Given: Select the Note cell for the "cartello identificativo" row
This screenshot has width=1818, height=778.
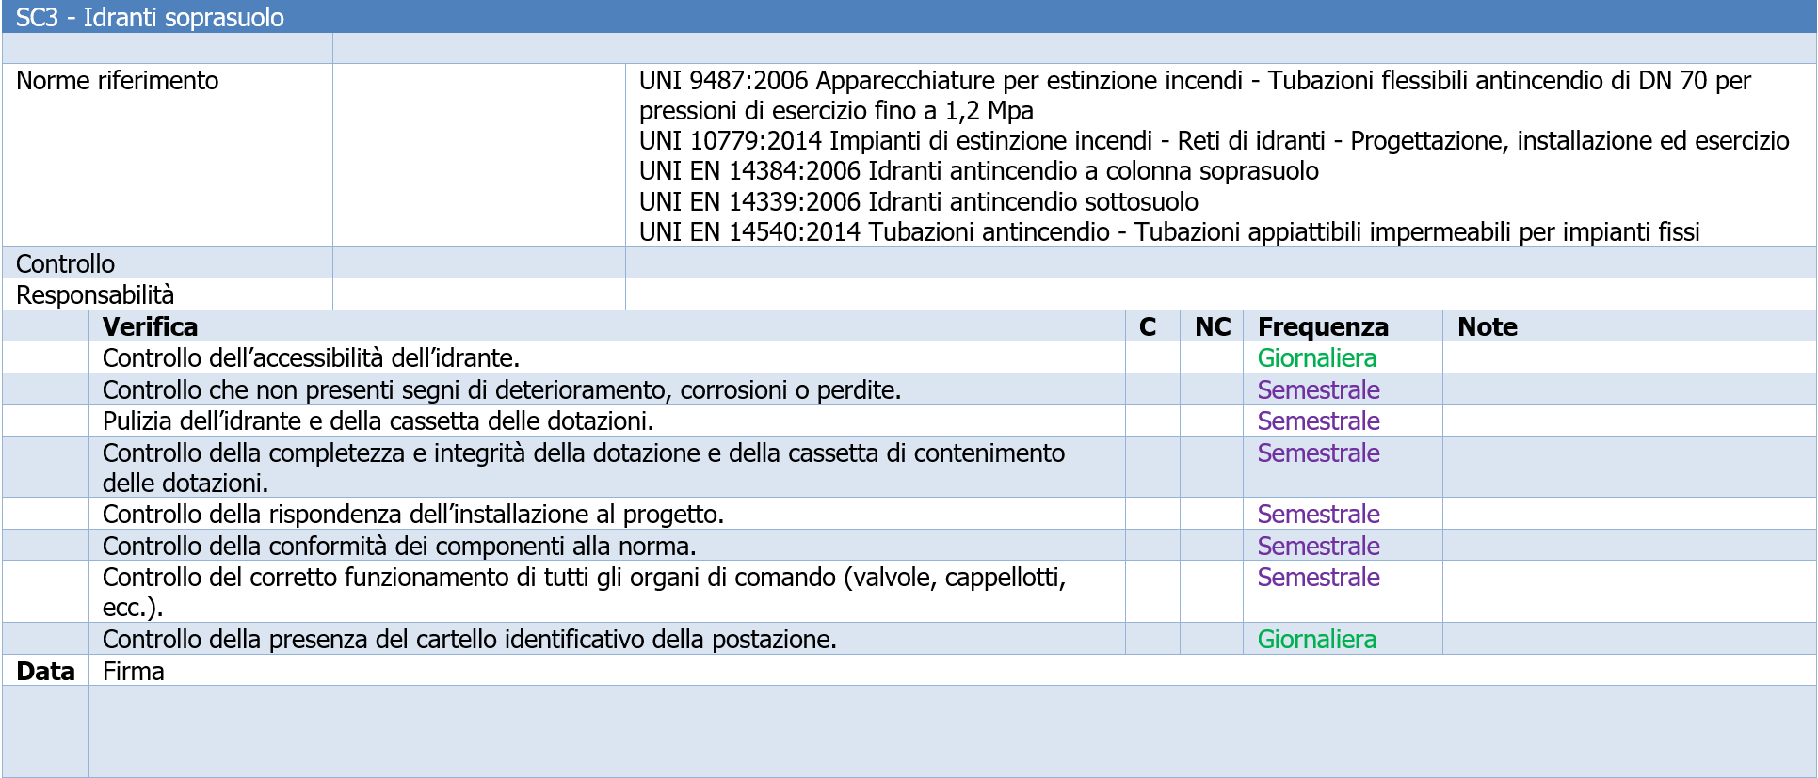Looking at the screenshot, I should 1628,639.
